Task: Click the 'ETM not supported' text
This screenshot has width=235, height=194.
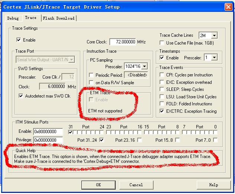Action: click(105, 111)
